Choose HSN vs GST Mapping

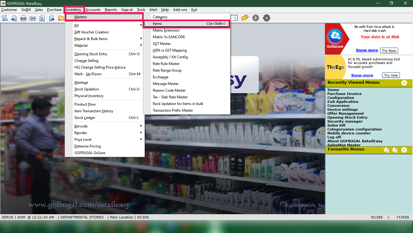[186, 50]
